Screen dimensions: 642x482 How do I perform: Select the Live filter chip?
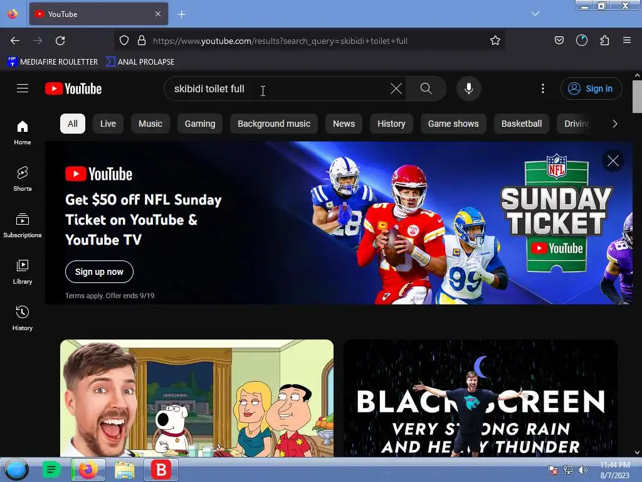tap(108, 124)
